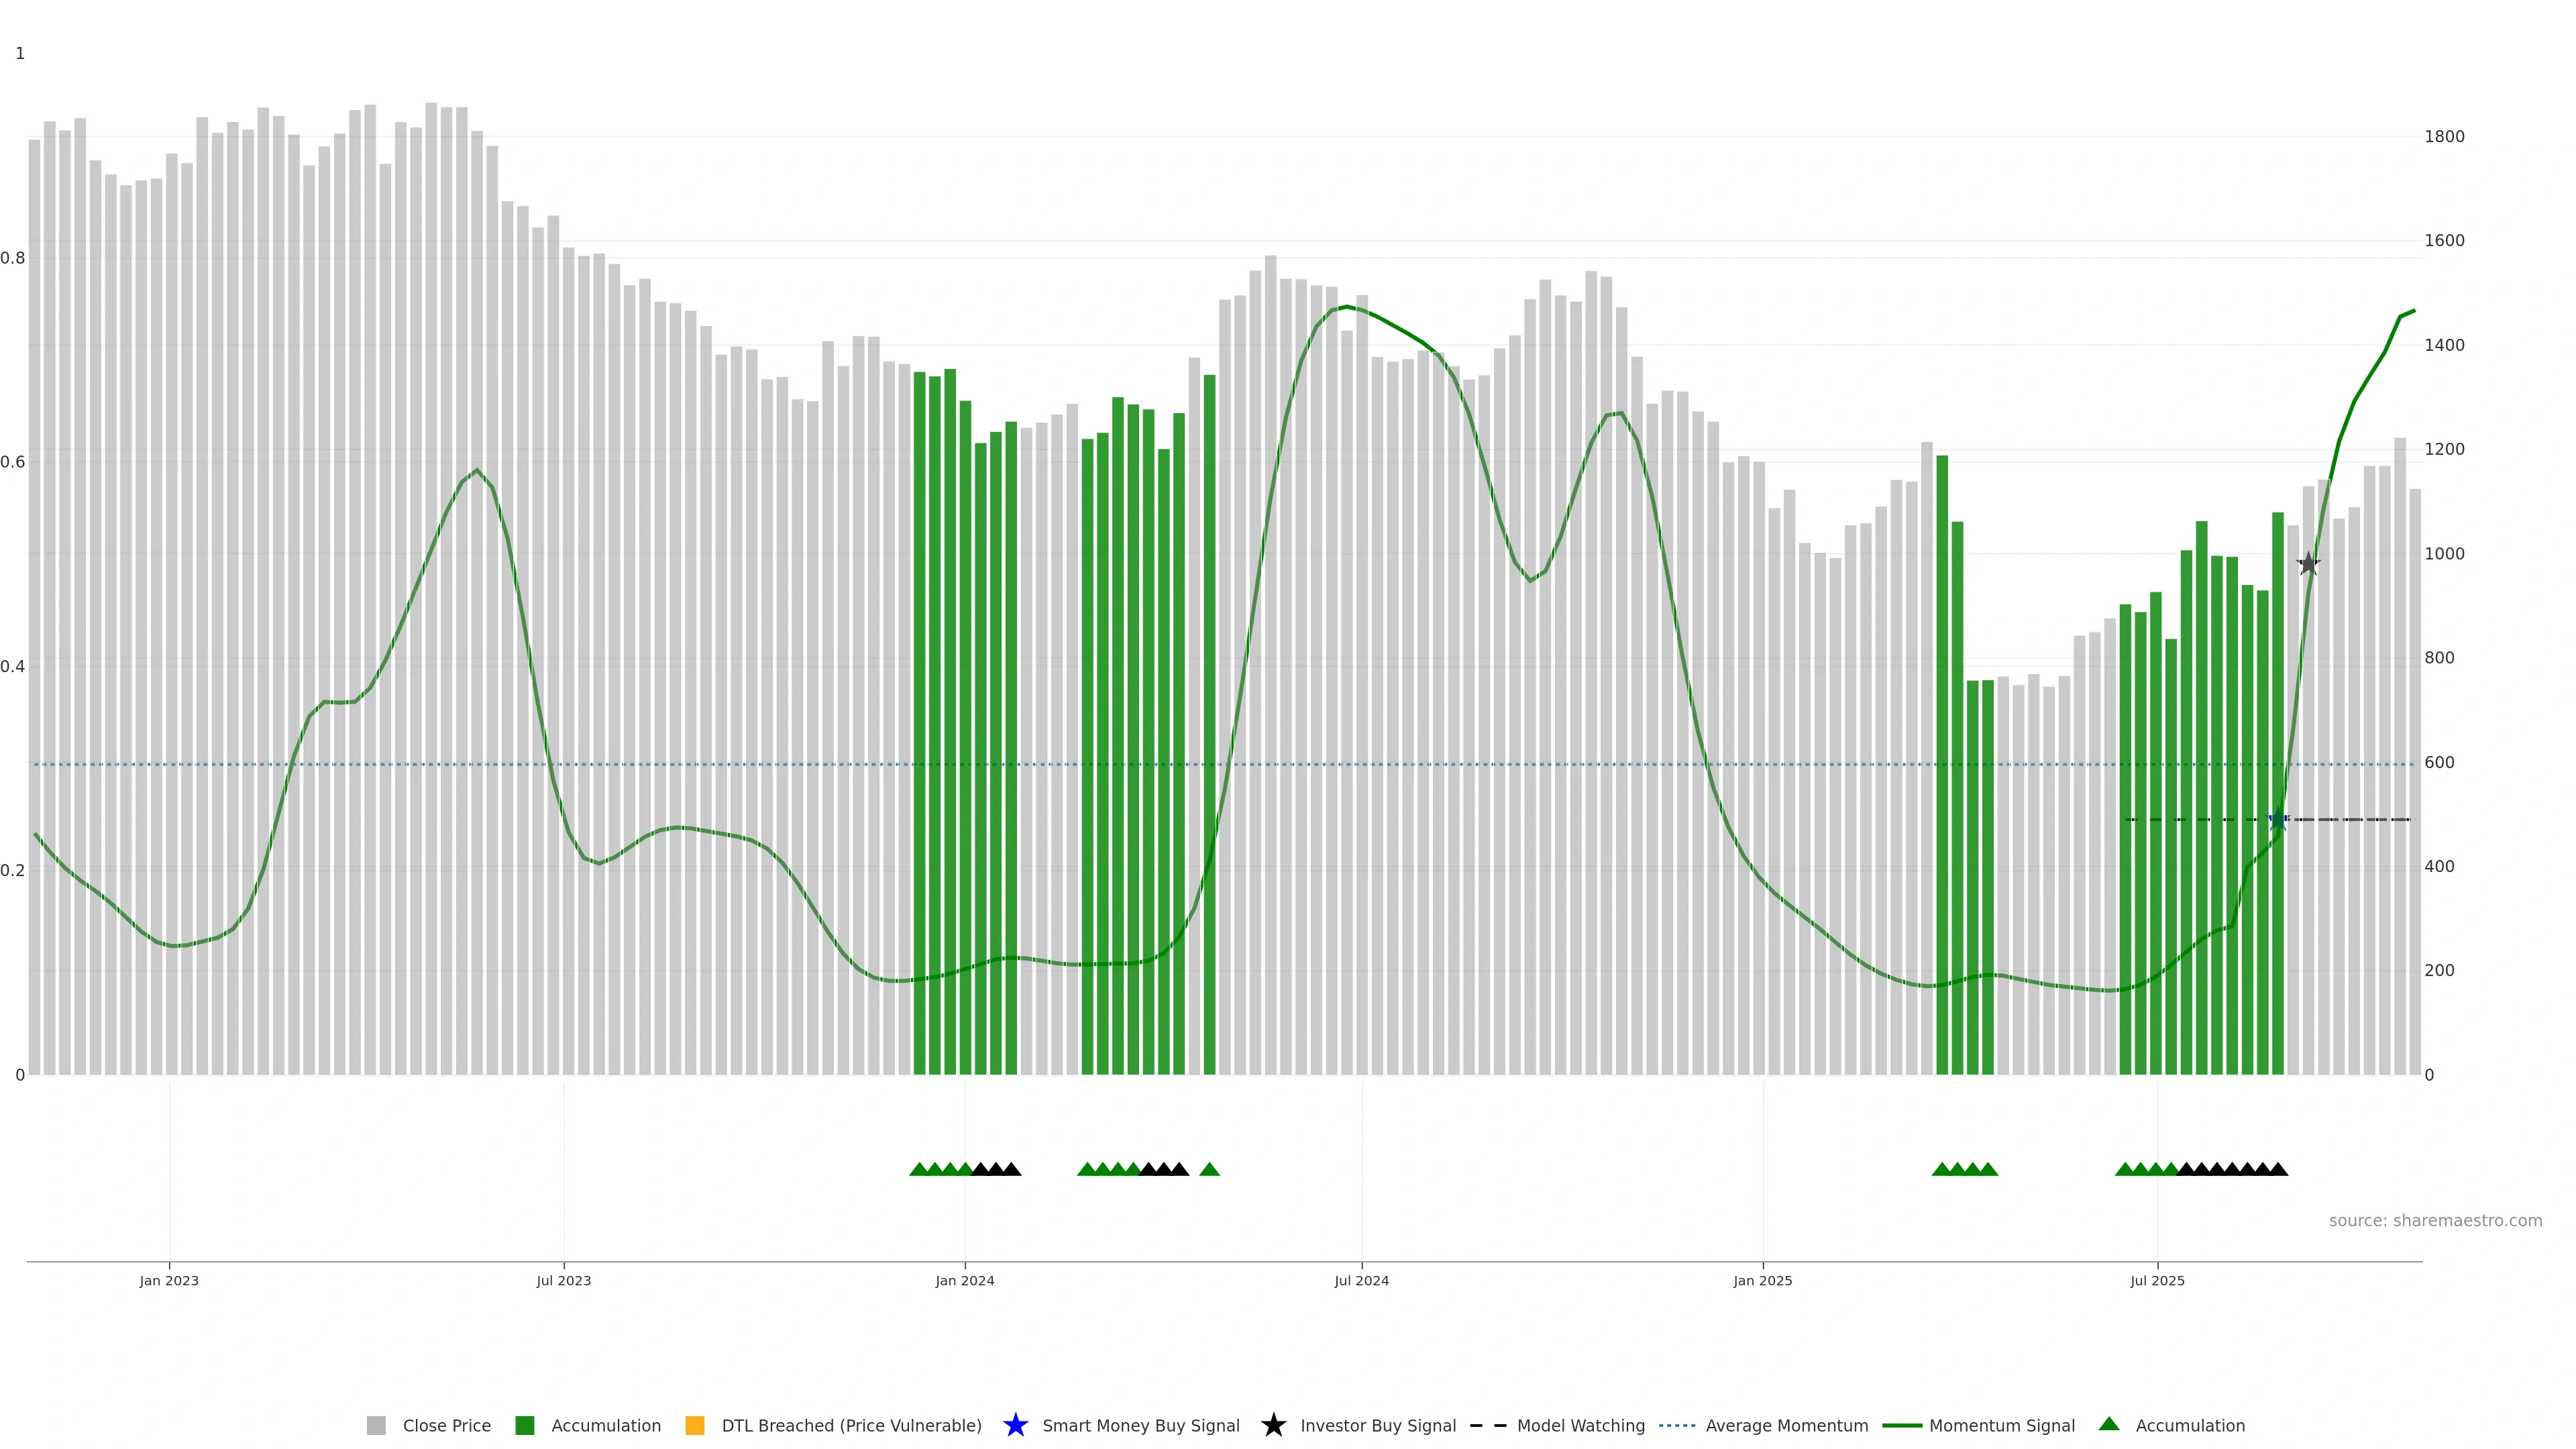This screenshot has width=2576, height=1449.
Task: Click the gray Close Price color swatch
Action: [x=376, y=1425]
